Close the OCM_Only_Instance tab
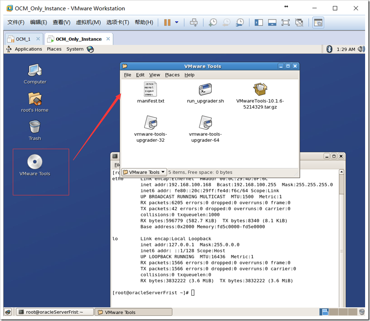The height and width of the screenshot is (321, 370). [x=108, y=39]
